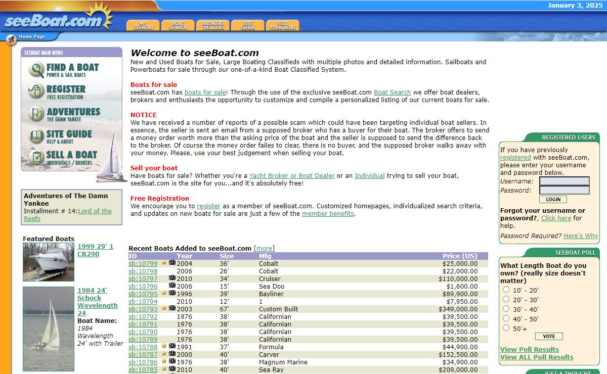Open the Yacht Broker or Boat Dealer link
The height and width of the screenshot is (374, 607).
[x=292, y=176]
